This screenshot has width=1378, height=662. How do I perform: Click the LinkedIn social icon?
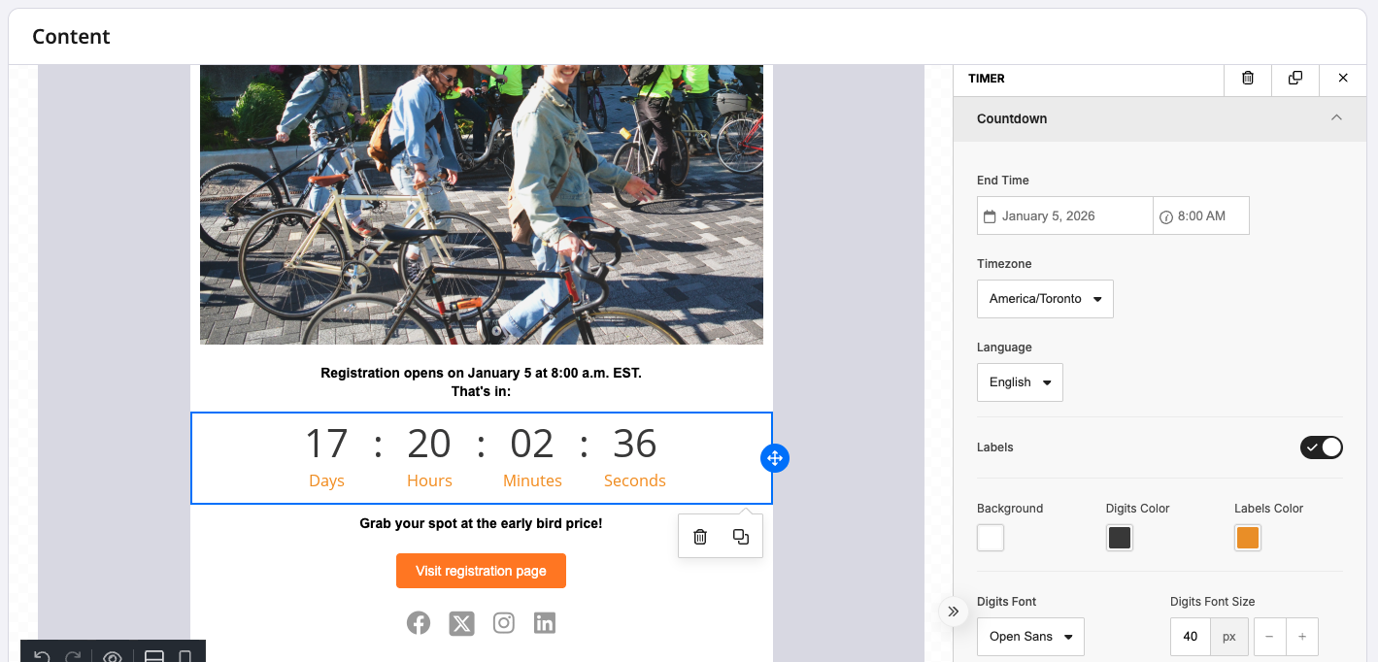(x=545, y=623)
